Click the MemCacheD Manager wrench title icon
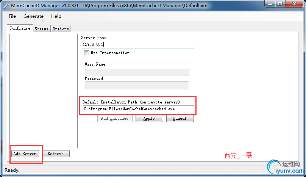306x177 pixels. tap(6, 5)
